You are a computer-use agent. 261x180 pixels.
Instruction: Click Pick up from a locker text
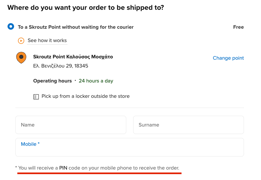[x=86, y=96]
